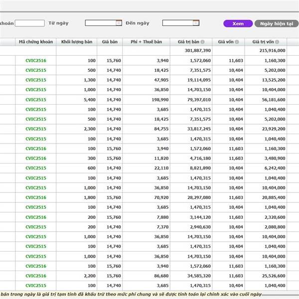The width and height of the screenshot is (299, 299).
Task: Open the 'Đến ngày' calendar picker icon
Action: (196, 23)
